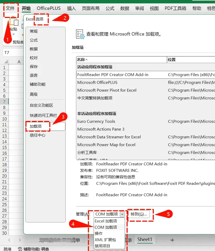Click the 位置 column header
The height and width of the screenshot is (251, 215).
[x=191, y=59]
